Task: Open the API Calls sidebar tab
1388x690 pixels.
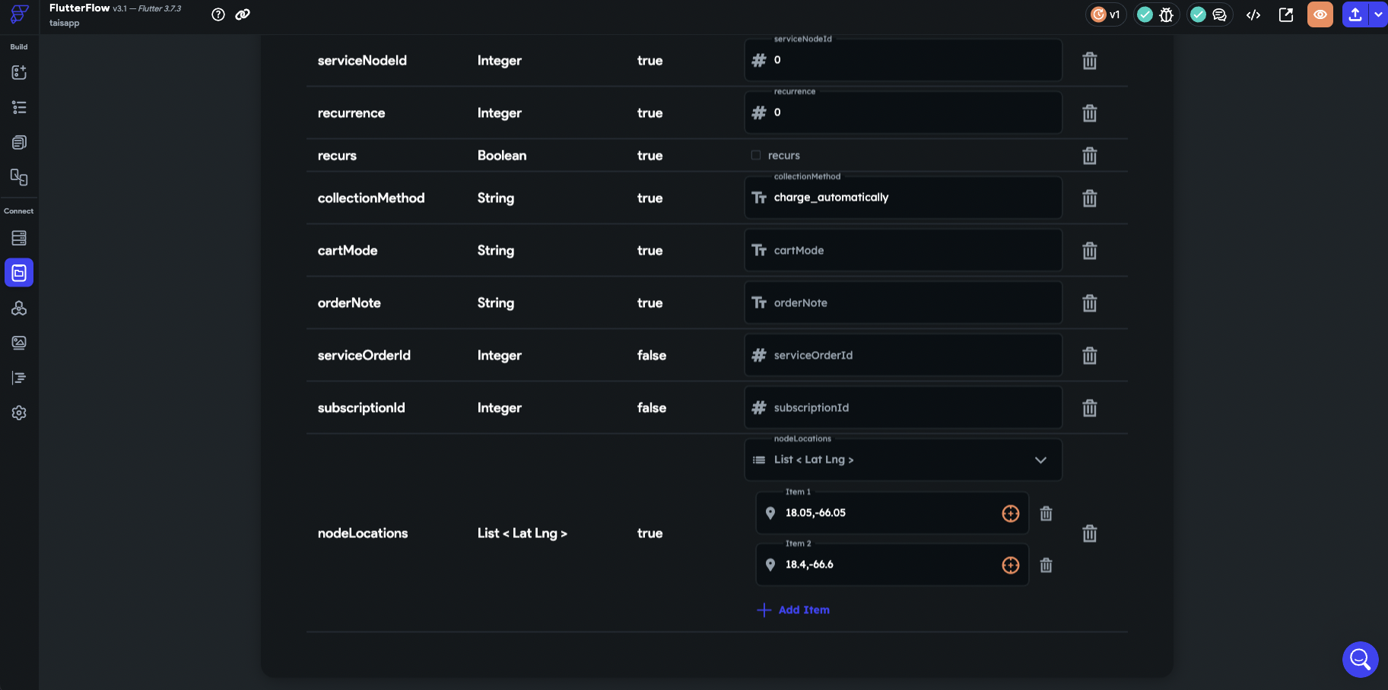Action: 19,308
